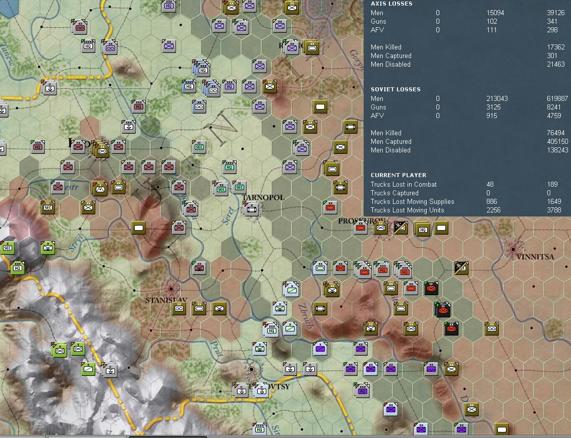Image resolution: width=571 pixels, height=438 pixels.
Task: Click Soviet Men Disabled value 138243
Action: pyautogui.click(x=557, y=150)
